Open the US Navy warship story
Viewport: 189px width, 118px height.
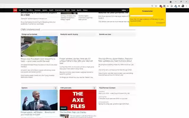68,18
